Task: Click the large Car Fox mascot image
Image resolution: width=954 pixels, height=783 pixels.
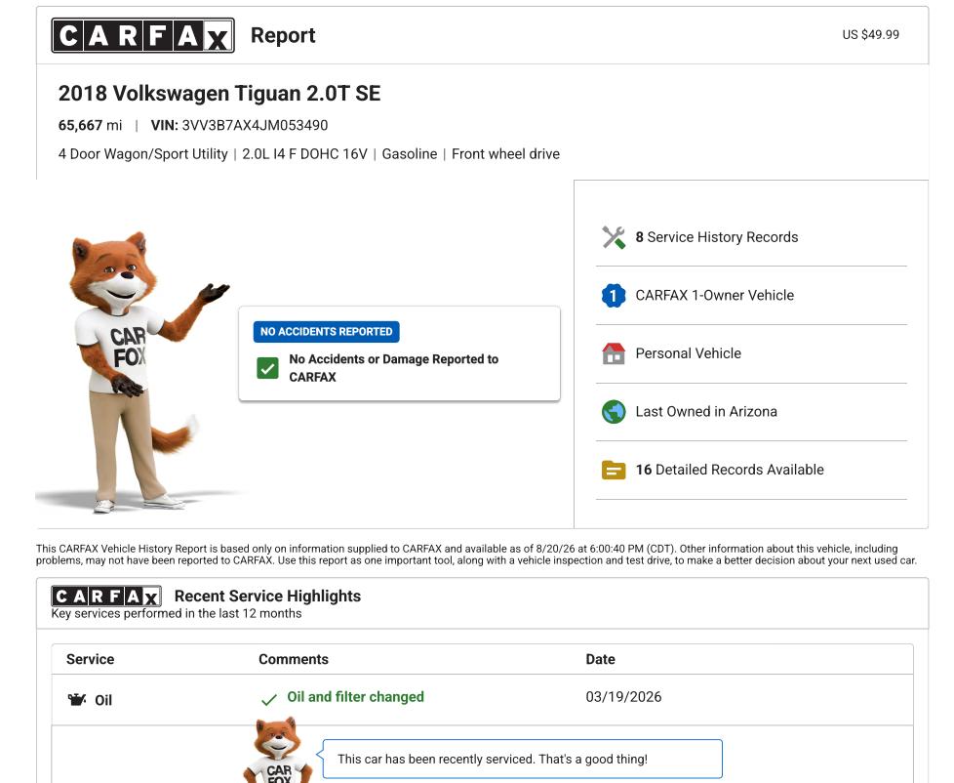Action: point(139,371)
